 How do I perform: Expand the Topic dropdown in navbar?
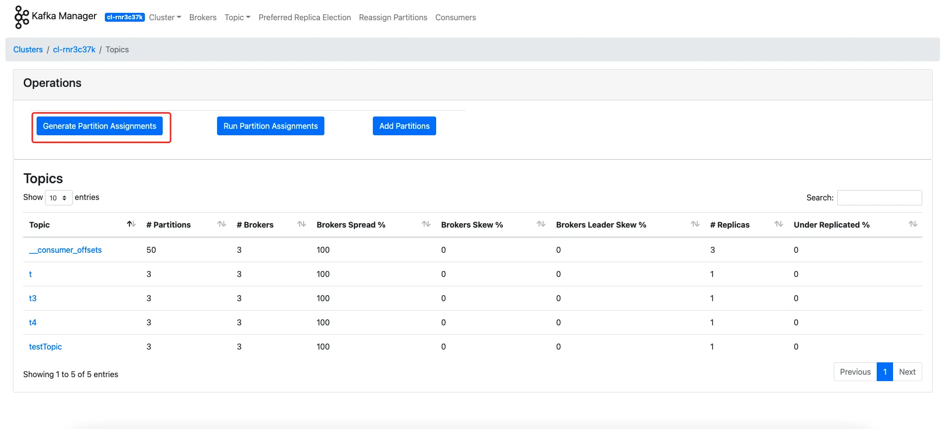tap(237, 17)
